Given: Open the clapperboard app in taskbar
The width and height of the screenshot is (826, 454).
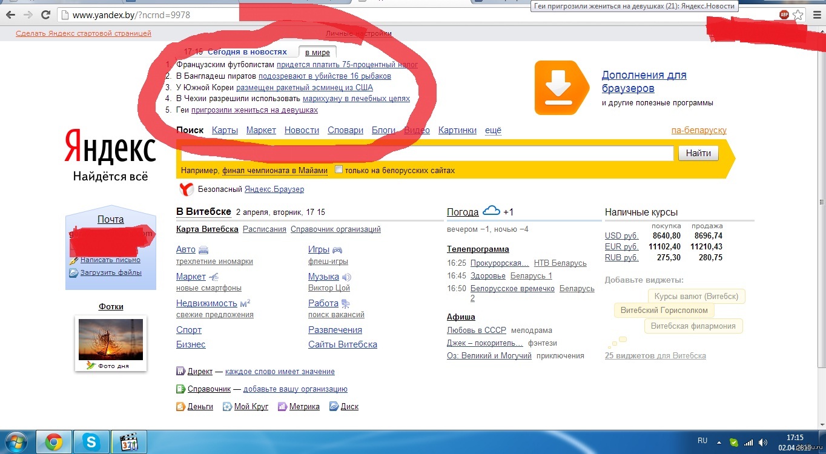Looking at the screenshot, I should tap(129, 442).
